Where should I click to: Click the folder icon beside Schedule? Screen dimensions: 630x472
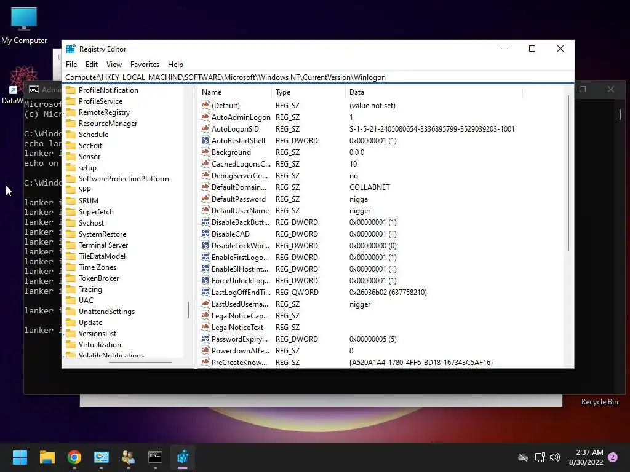point(71,134)
